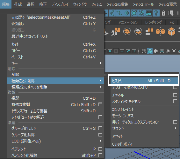Toggle the use all lights bulb icon
The height and width of the screenshot is (159, 180).
pos(174,51)
